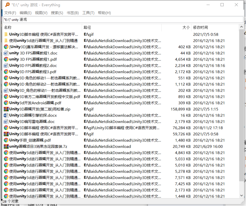Viewport: 246px width, 206px height.
Task: Click Word icon of Unity3D_角色的移动1 file
Action: click(x=6, y=90)
